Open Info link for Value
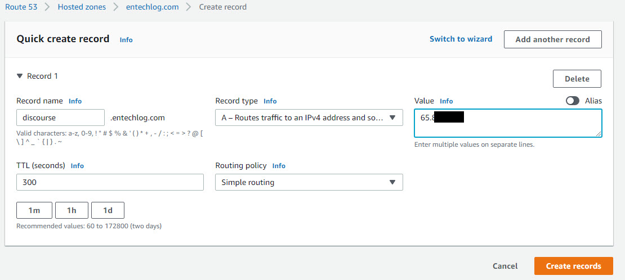625x280 pixels. [446, 101]
